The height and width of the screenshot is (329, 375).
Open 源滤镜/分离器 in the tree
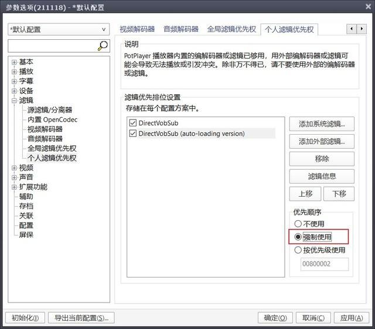pos(50,110)
